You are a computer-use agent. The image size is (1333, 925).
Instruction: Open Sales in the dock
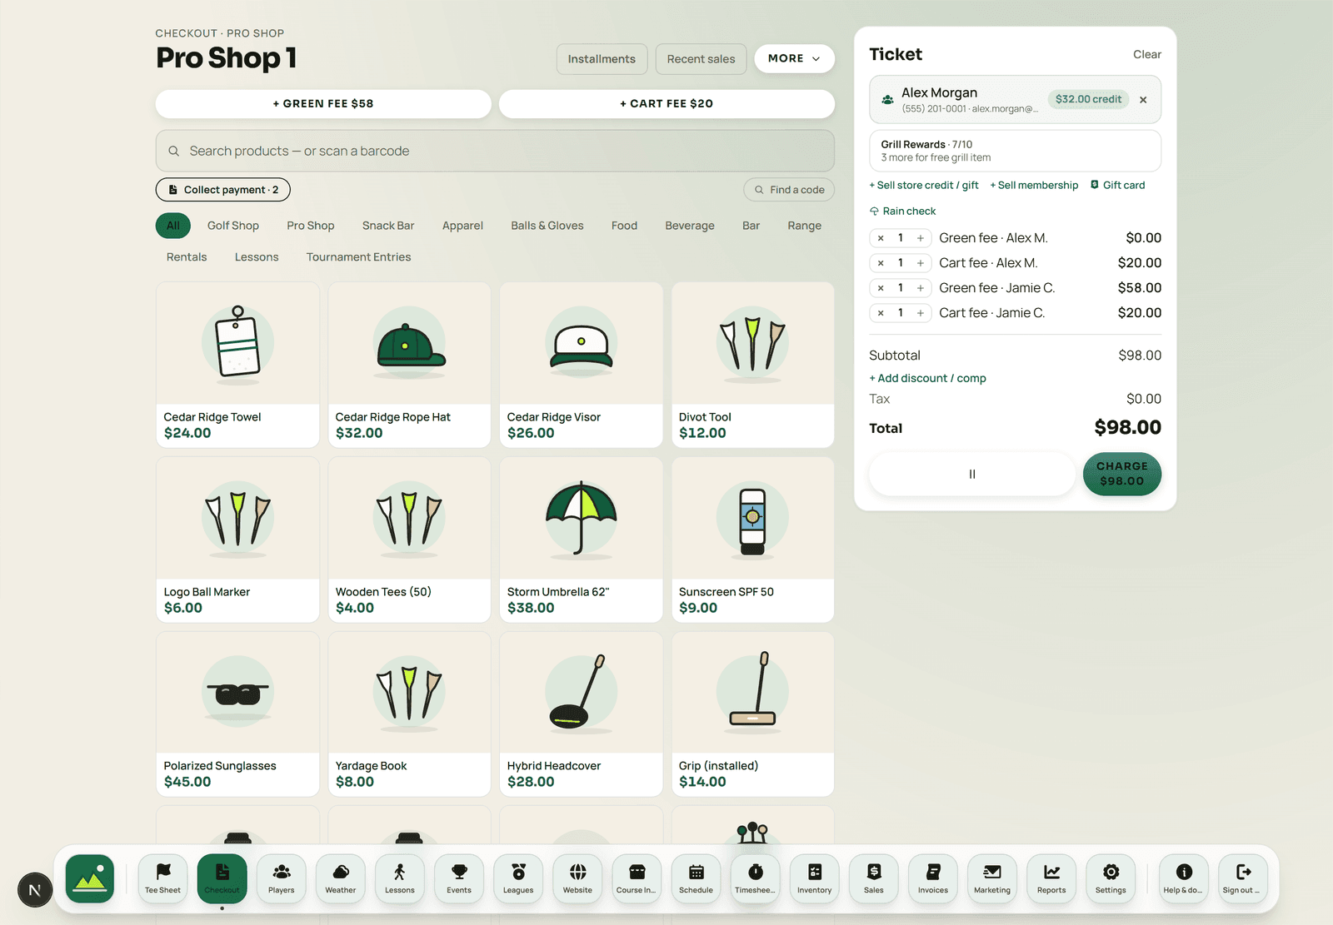pyautogui.click(x=874, y=878)
